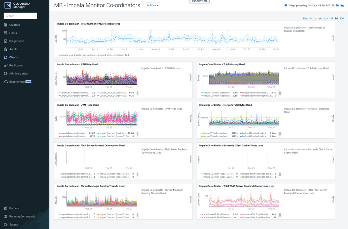
Task: Move time range backward with double-left arrows
Action: point(286,5)
